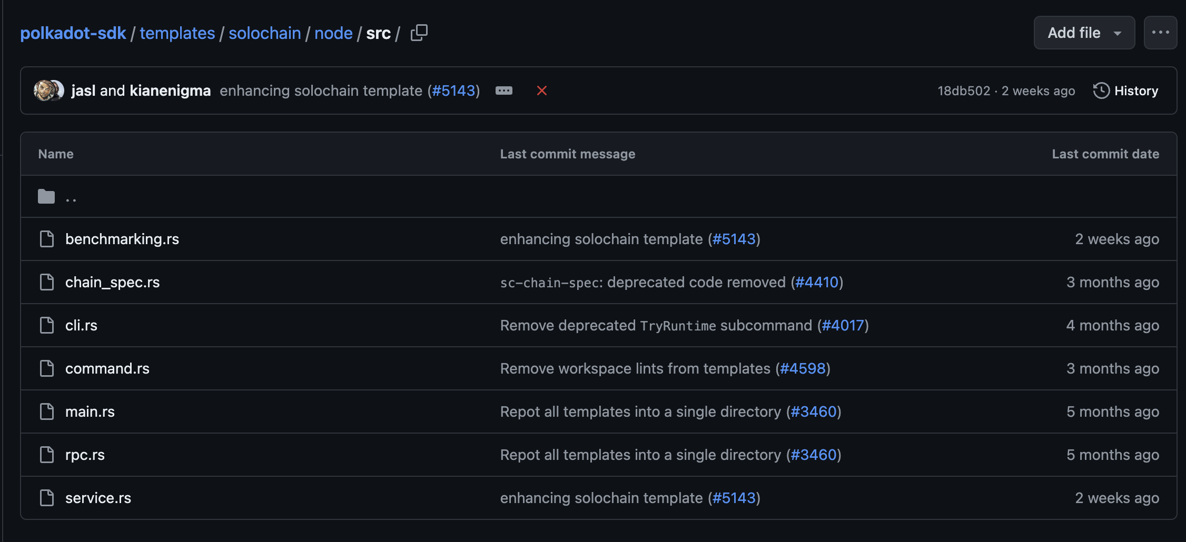Copy the path with the copy icon
This screenshot has height=542, width=1186.
[x=419, y=33]
